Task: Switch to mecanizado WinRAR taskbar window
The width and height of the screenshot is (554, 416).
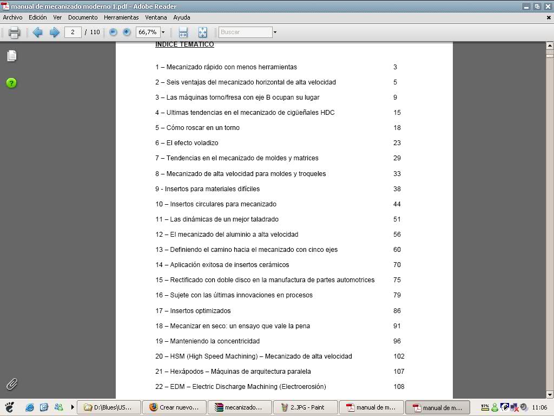Action: 240,407
